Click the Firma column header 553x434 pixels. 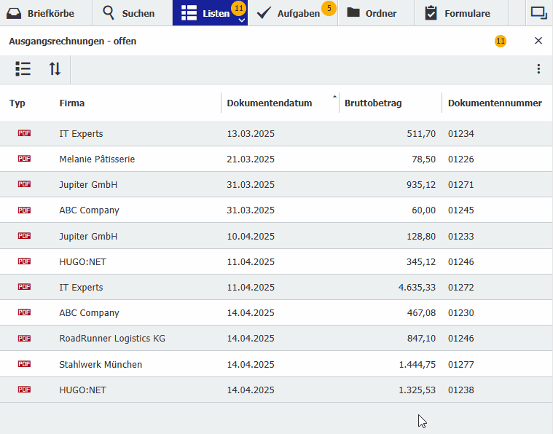click(72, 103)
